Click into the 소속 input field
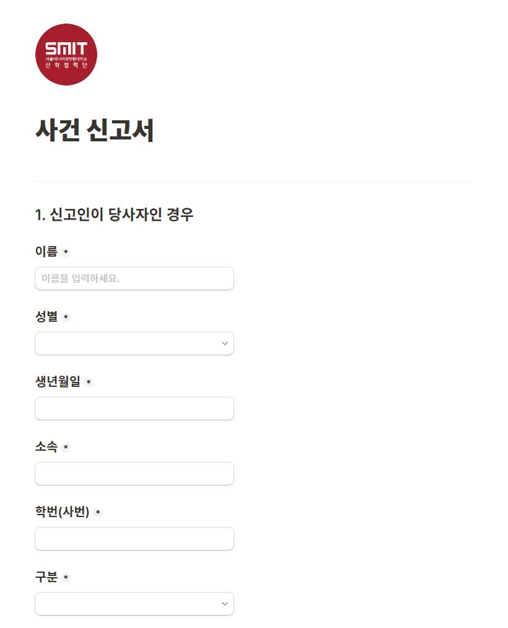The image size is (508, 628). 134,474
